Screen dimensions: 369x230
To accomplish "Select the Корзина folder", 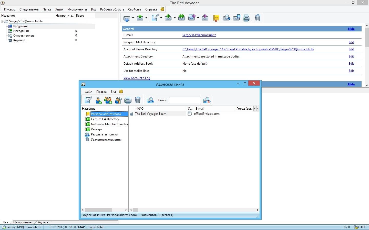I will 19,40.
